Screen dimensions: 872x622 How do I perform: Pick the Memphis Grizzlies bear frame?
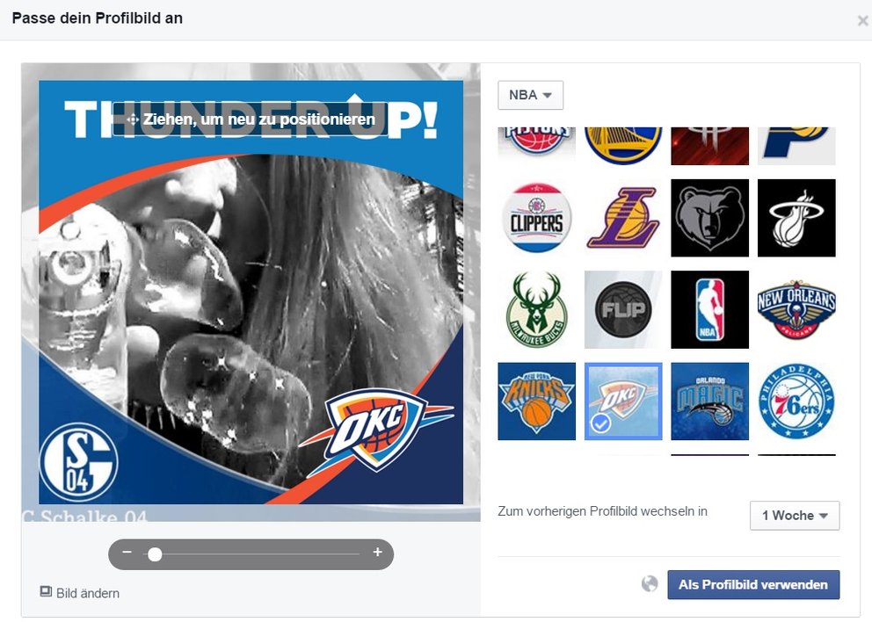pyautogui.click(x=709, y=218)
